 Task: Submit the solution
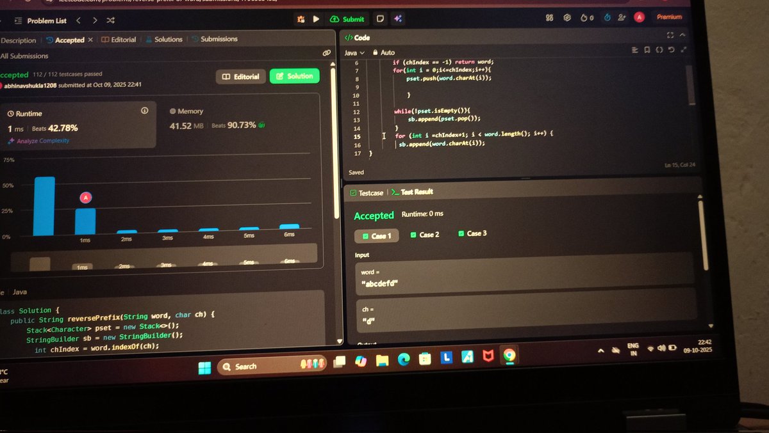(x=347, y=19)
